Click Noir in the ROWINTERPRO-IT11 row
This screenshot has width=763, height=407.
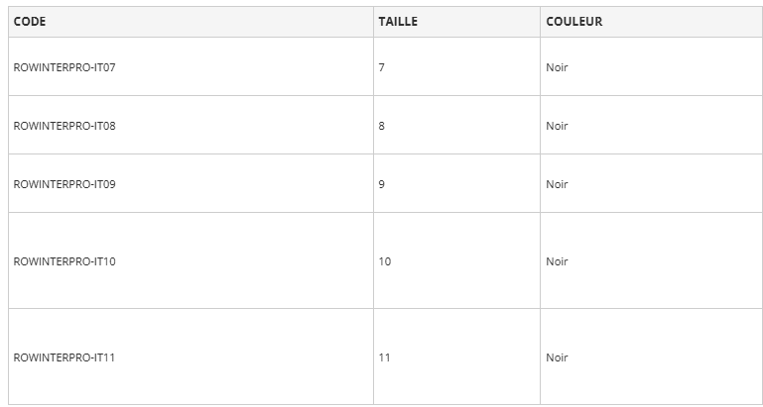557,357
